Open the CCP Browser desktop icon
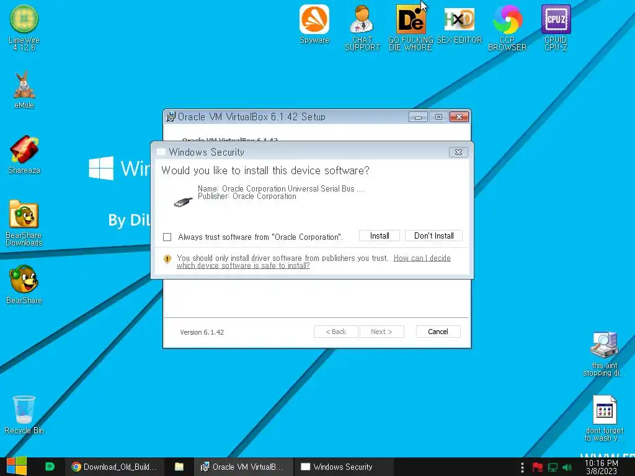This screenshot has width=635, height=476. click(507, 27)
